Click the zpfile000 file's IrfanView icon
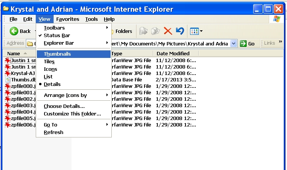287x170 pixels. tap(8, 86)
